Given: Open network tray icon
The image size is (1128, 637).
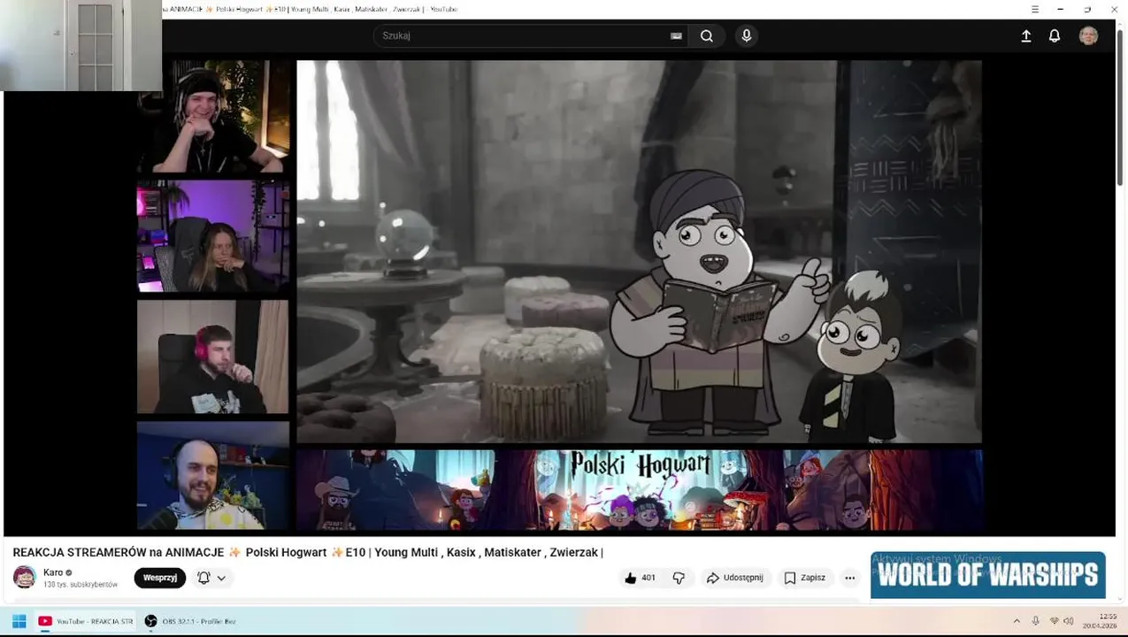Looking at the screenshot, I should click(1054, 621).
